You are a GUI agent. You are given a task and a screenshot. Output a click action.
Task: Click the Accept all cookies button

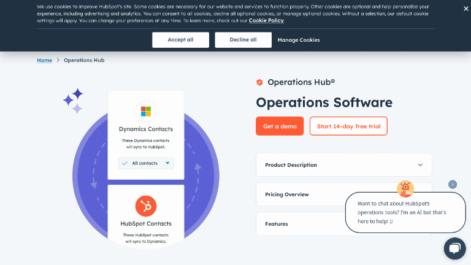[x=180, y=40]
